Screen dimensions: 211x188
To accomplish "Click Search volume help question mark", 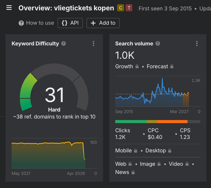I will (x=158, y=44).
